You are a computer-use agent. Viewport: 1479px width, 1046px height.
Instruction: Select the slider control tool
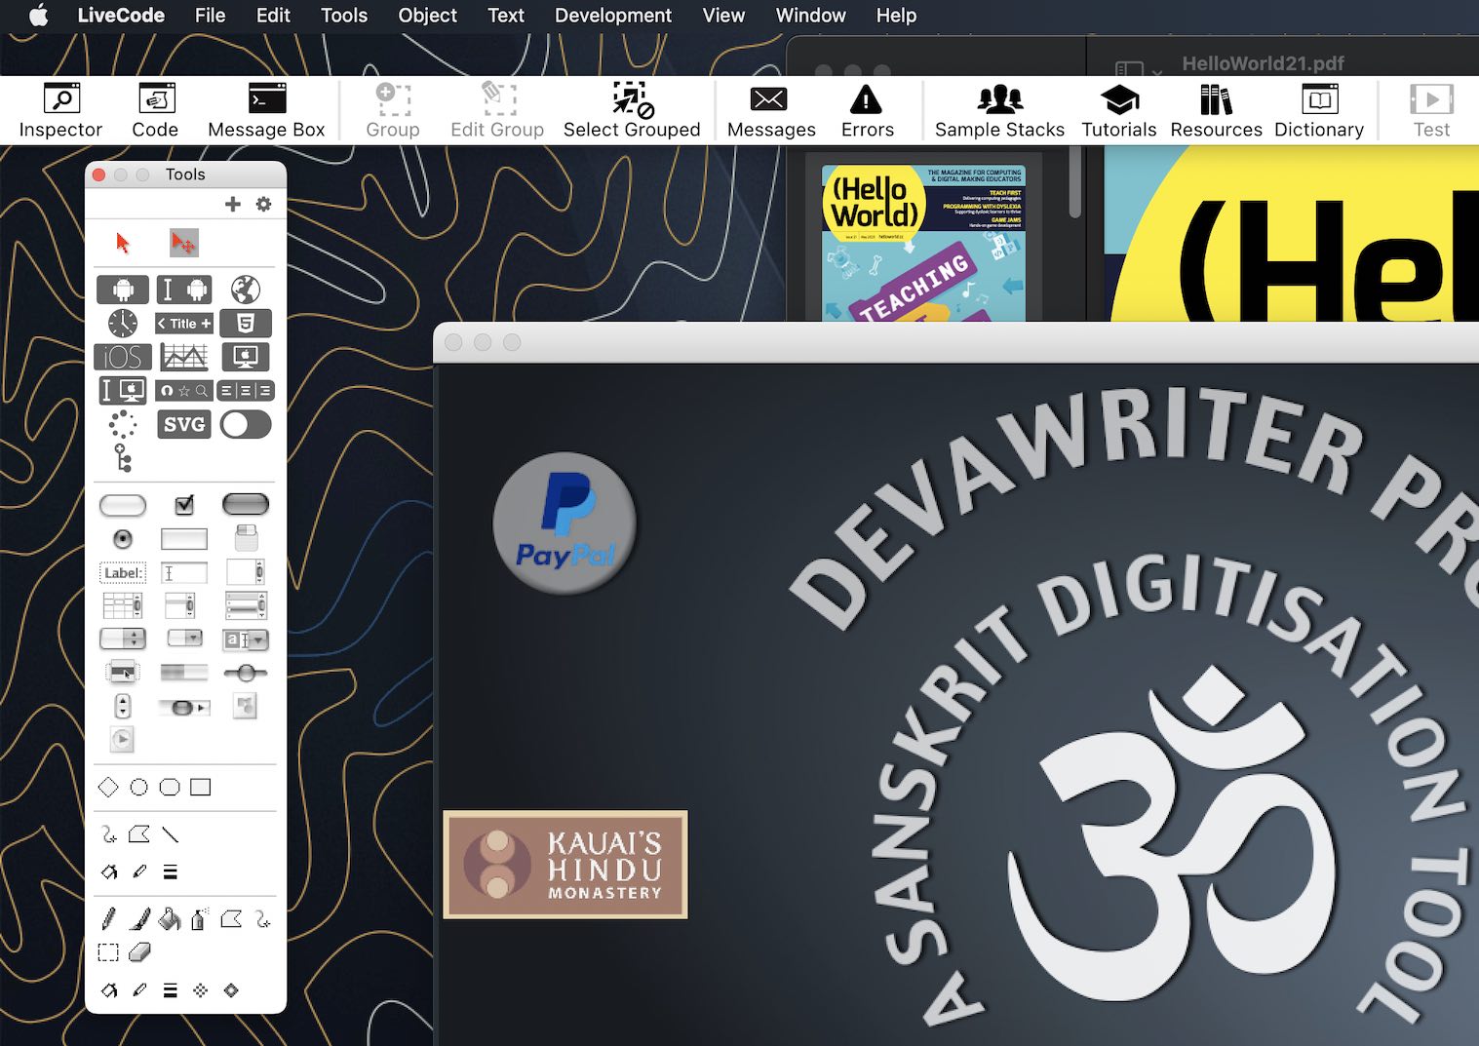click(246, 673)
